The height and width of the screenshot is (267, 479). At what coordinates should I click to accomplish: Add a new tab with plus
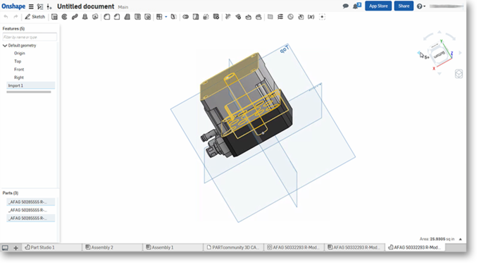(16, 248)
